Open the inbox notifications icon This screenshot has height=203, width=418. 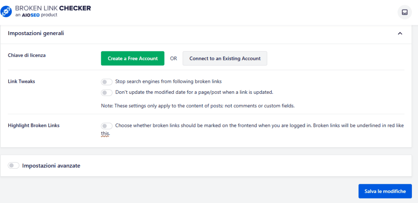[405, 12]
